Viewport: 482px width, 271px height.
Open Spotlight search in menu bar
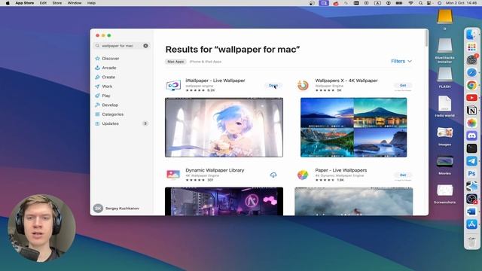pos(420,3)
